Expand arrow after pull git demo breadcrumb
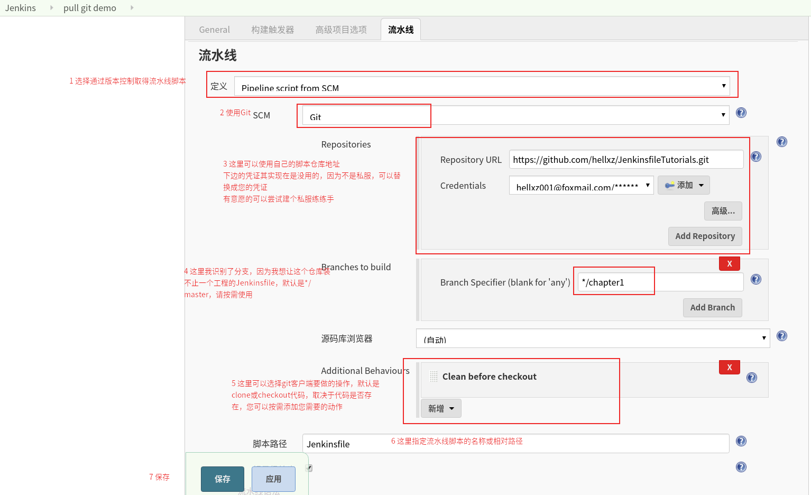 point(132,8)
